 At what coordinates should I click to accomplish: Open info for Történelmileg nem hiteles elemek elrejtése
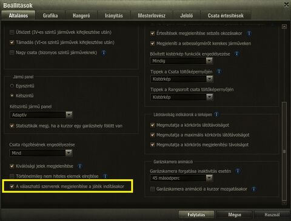(x=105, y=176)
